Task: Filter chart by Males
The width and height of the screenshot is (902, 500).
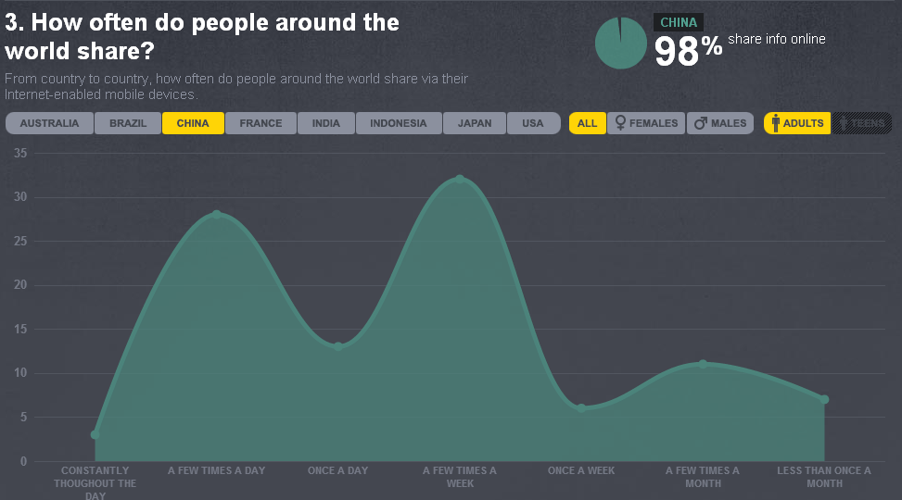Action: click(x=720, y=123)
